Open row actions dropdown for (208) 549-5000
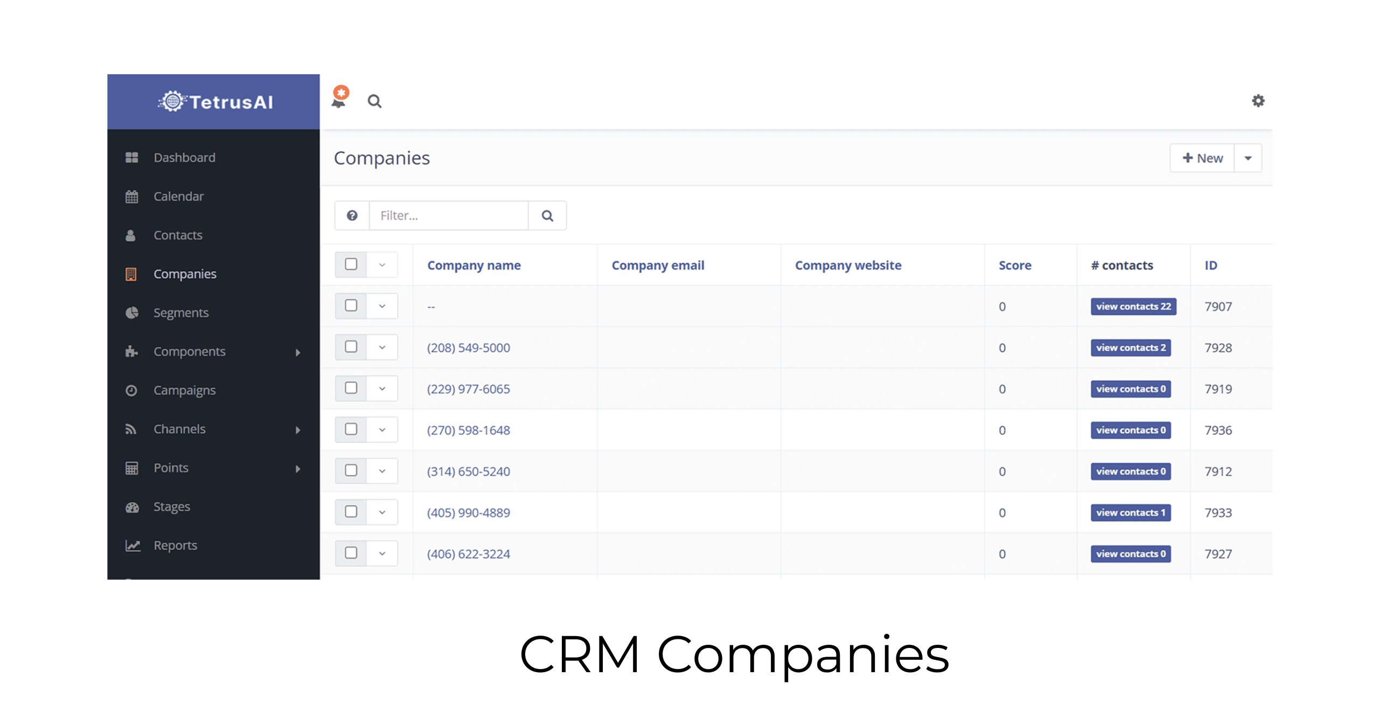1379x719 pixels. [x=382, y=347]
